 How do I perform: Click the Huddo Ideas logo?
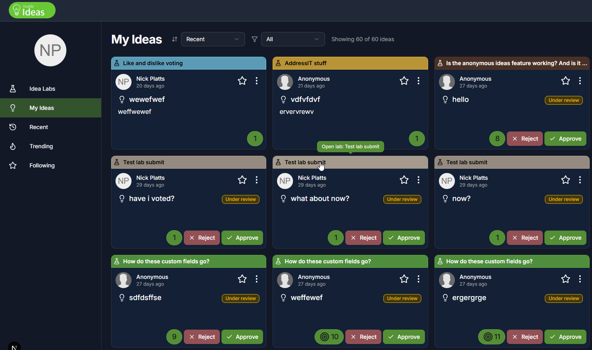tap(32, 10)
